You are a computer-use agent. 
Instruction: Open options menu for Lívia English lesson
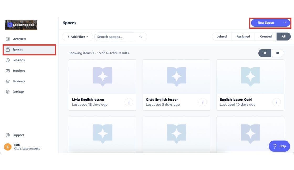pos(129,102)
